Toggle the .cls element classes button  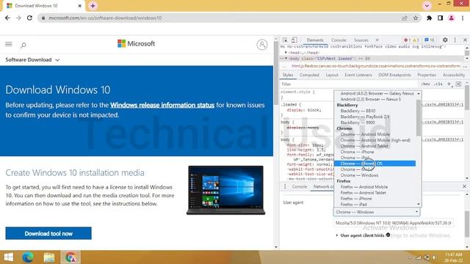[x=438, y=84]
